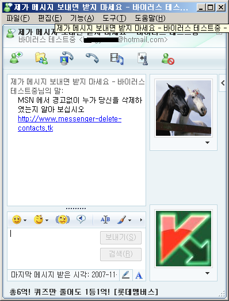The image size is (229, 301).
Task: Show more toolbar options arrow
Action: [141, 220]
